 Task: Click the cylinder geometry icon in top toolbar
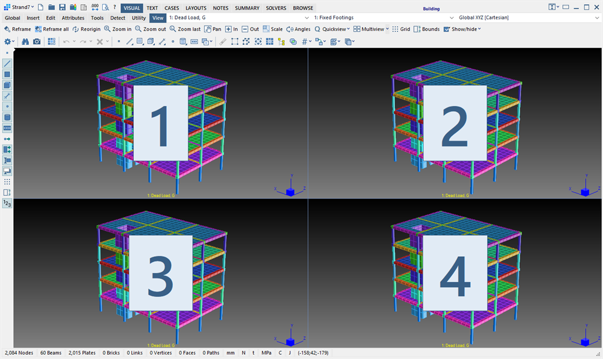click(183, 41)
